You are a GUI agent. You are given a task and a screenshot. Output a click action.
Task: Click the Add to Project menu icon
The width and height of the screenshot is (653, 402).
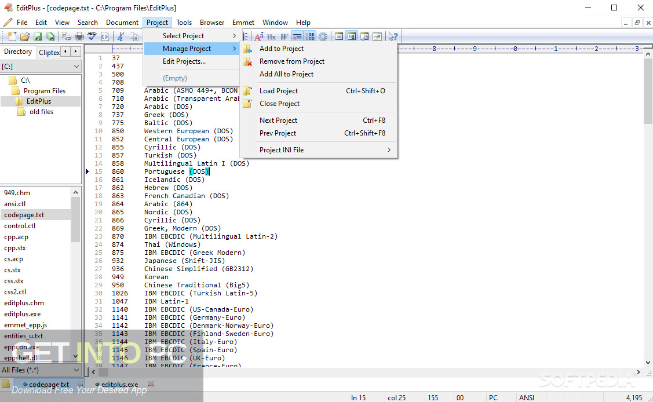[247, 49]
